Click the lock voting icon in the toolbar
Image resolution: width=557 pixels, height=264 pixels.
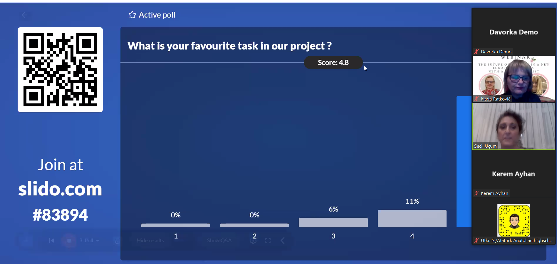click(117, 241)
